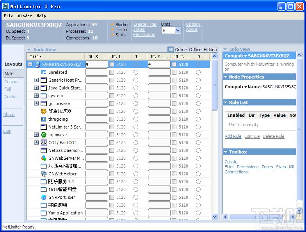Expand the Generic Host Pr... node
The width and height of the screenshot is (306, 232).
coord(37,80)
